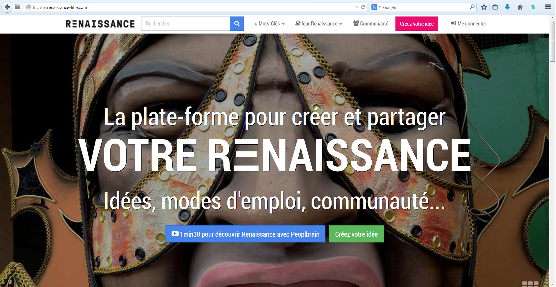Click the Google search magnifier icon
Image resolution: width=556 pixels, height=287 pixels.
[472, 7]
